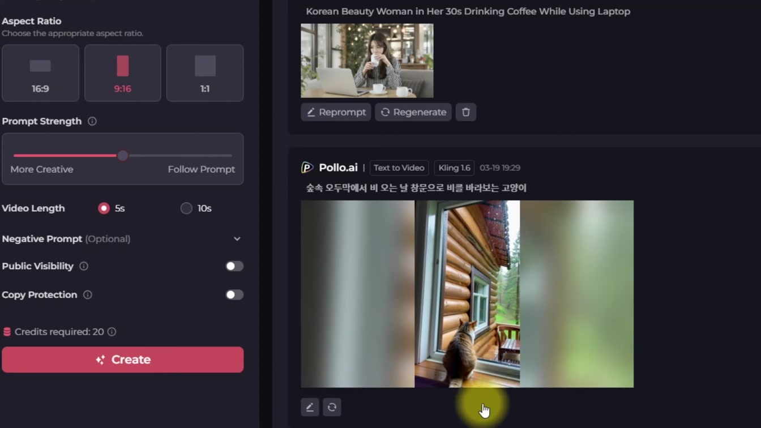Click the regenerate icon below cat video

click(332, 407)
